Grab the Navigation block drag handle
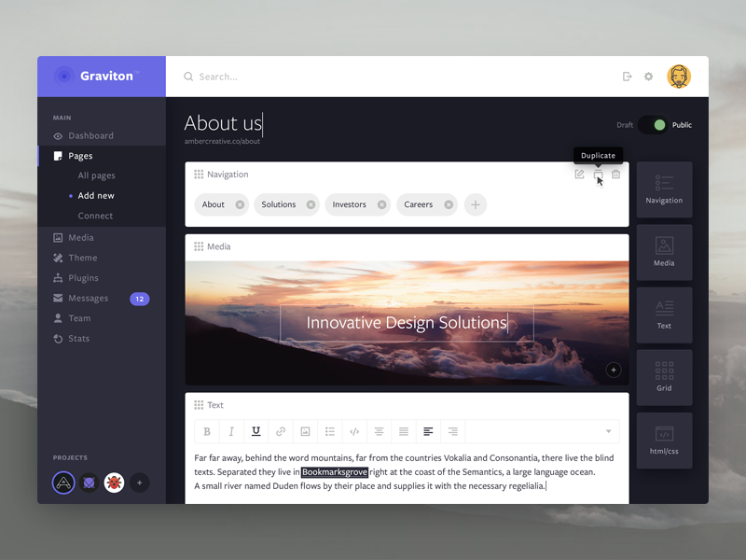 pos(199,175)
